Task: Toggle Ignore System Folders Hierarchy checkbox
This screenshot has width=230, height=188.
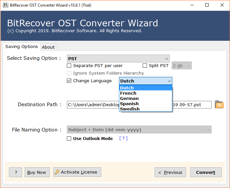Action: [x=69, y=73]
